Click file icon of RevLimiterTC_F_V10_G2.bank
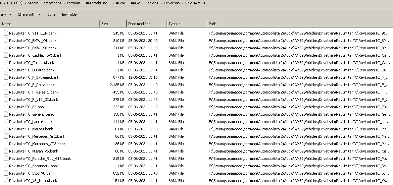The height and width of the screenshot is (185, 393). click(6, 100)
